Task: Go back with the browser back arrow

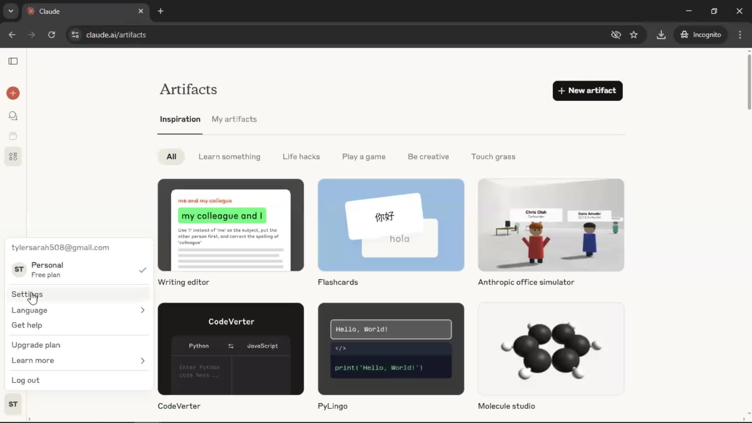Action: click(x=12, y=34)
